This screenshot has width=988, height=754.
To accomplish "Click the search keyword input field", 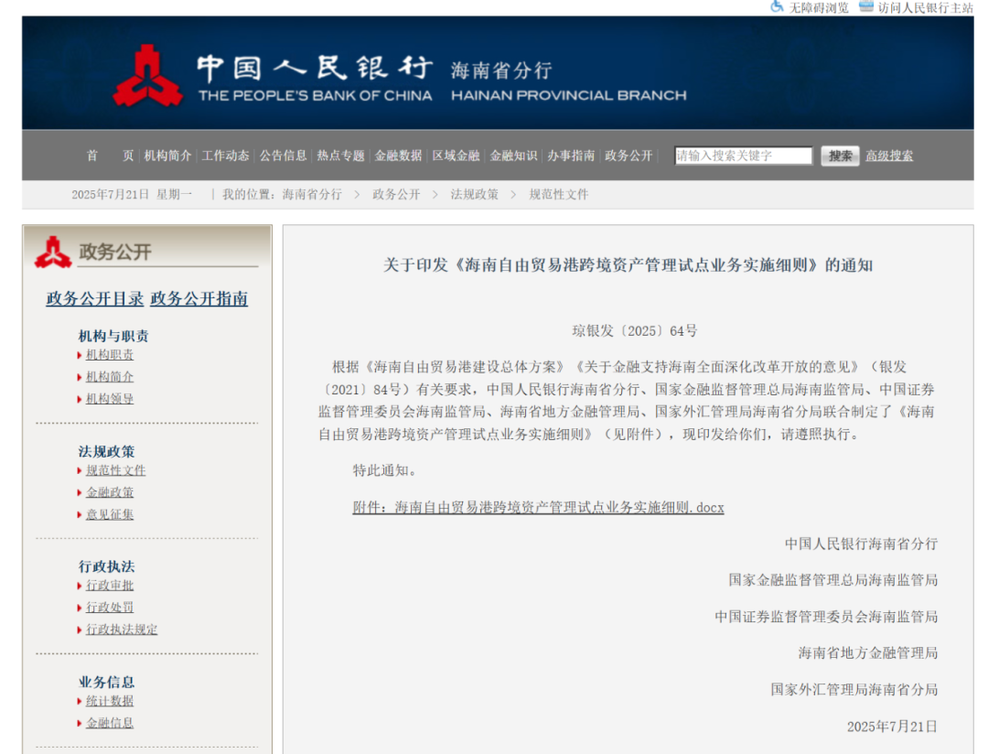I will [743, 156].
